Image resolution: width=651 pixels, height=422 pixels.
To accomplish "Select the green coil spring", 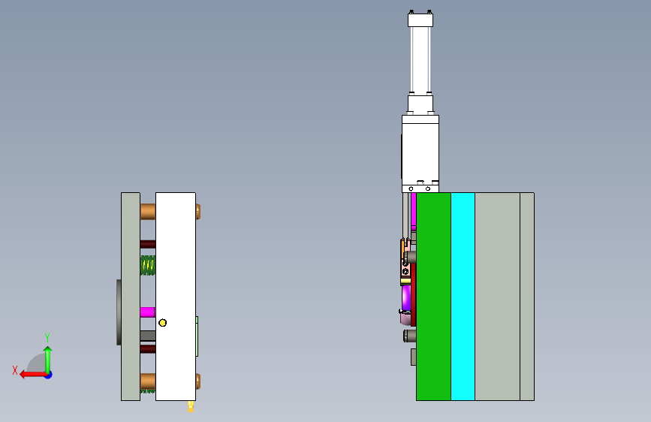I will (x=148, y=265).
